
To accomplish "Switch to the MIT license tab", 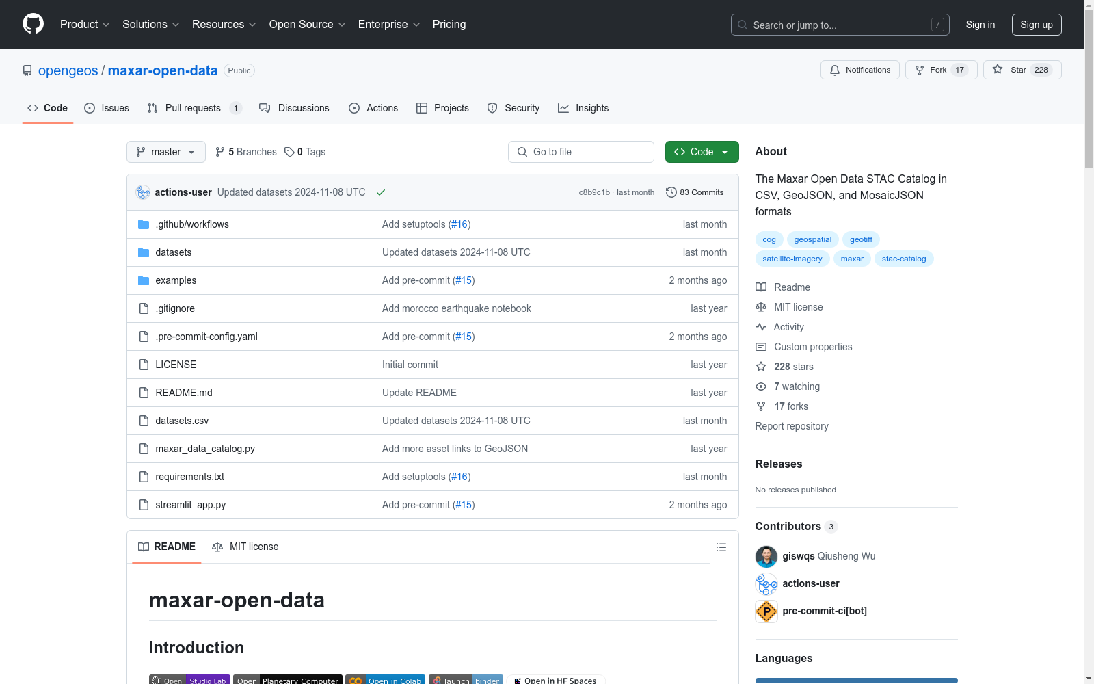I will pyautogui.click(x=245, y=547).
